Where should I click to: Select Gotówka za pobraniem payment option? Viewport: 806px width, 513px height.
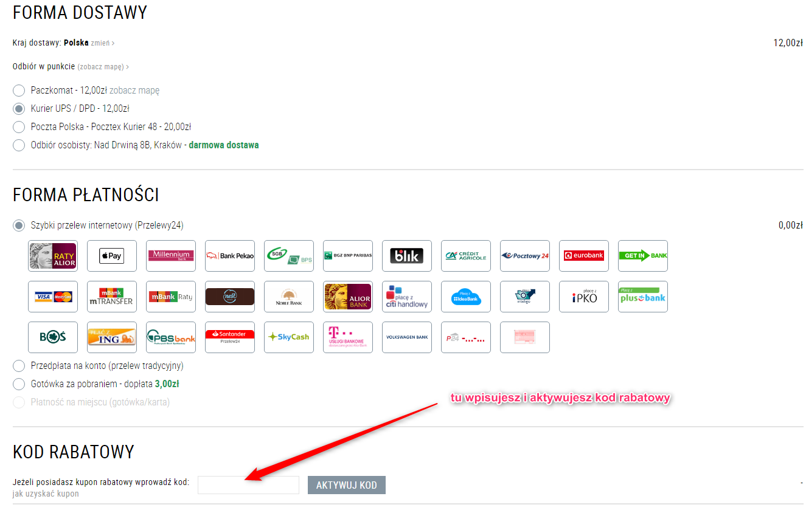pos(19,384)
